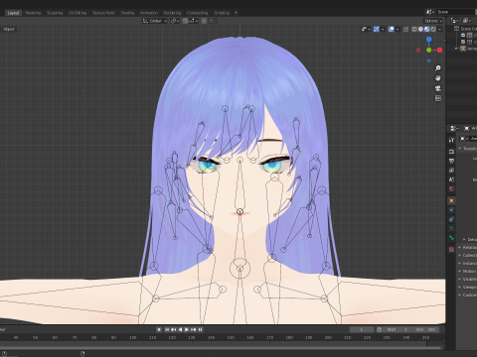
Task: Click the Object menu in viewport header
Action: tap(9, 29)
